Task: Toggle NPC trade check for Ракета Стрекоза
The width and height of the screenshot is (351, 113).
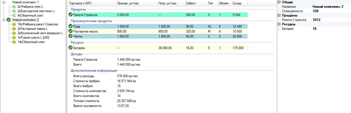Action: [x=71, y=15]
